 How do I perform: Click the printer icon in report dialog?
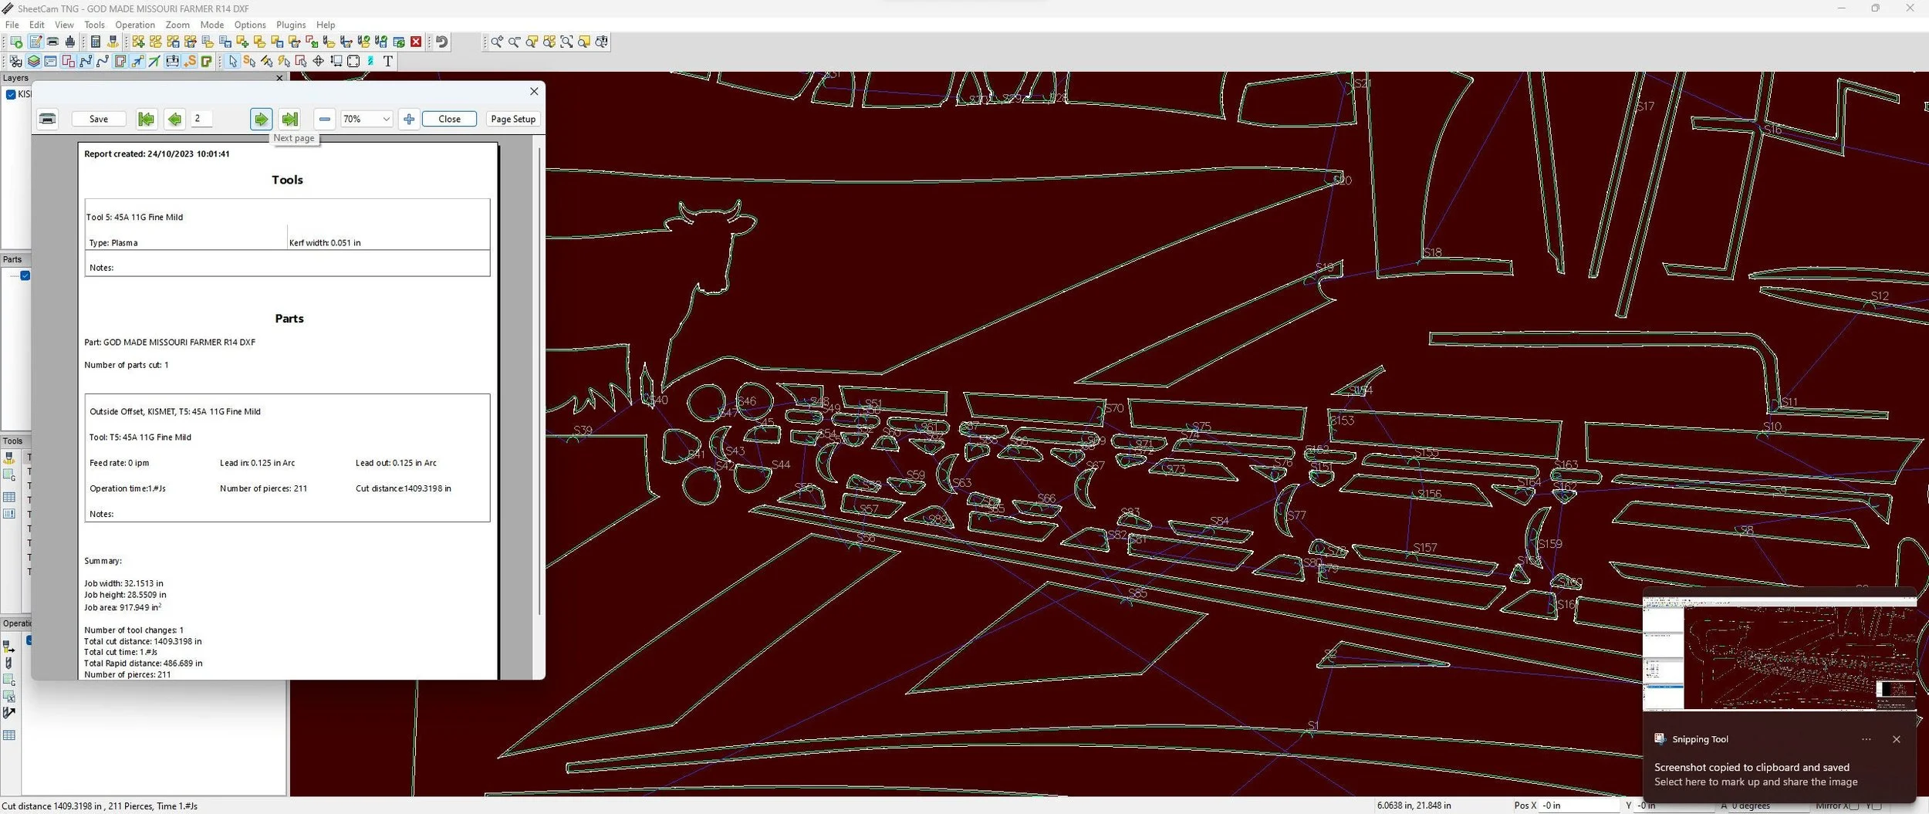tap(48, 119)
